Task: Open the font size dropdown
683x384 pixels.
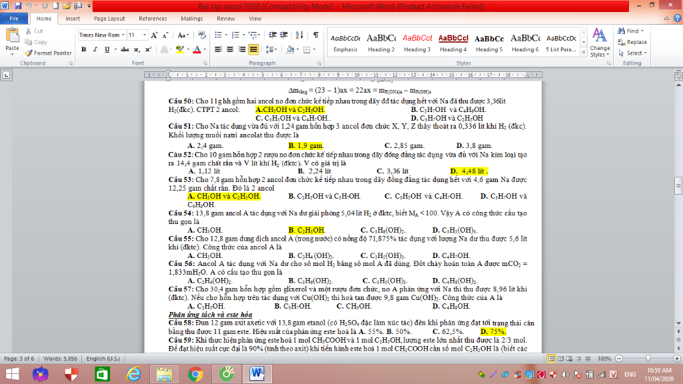Action: pyautogui.click(x=145, y=35)
